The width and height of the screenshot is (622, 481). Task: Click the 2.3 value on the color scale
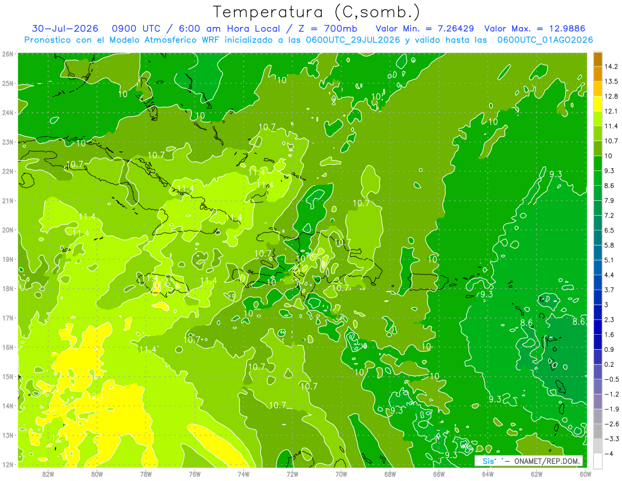click(609, 320)
